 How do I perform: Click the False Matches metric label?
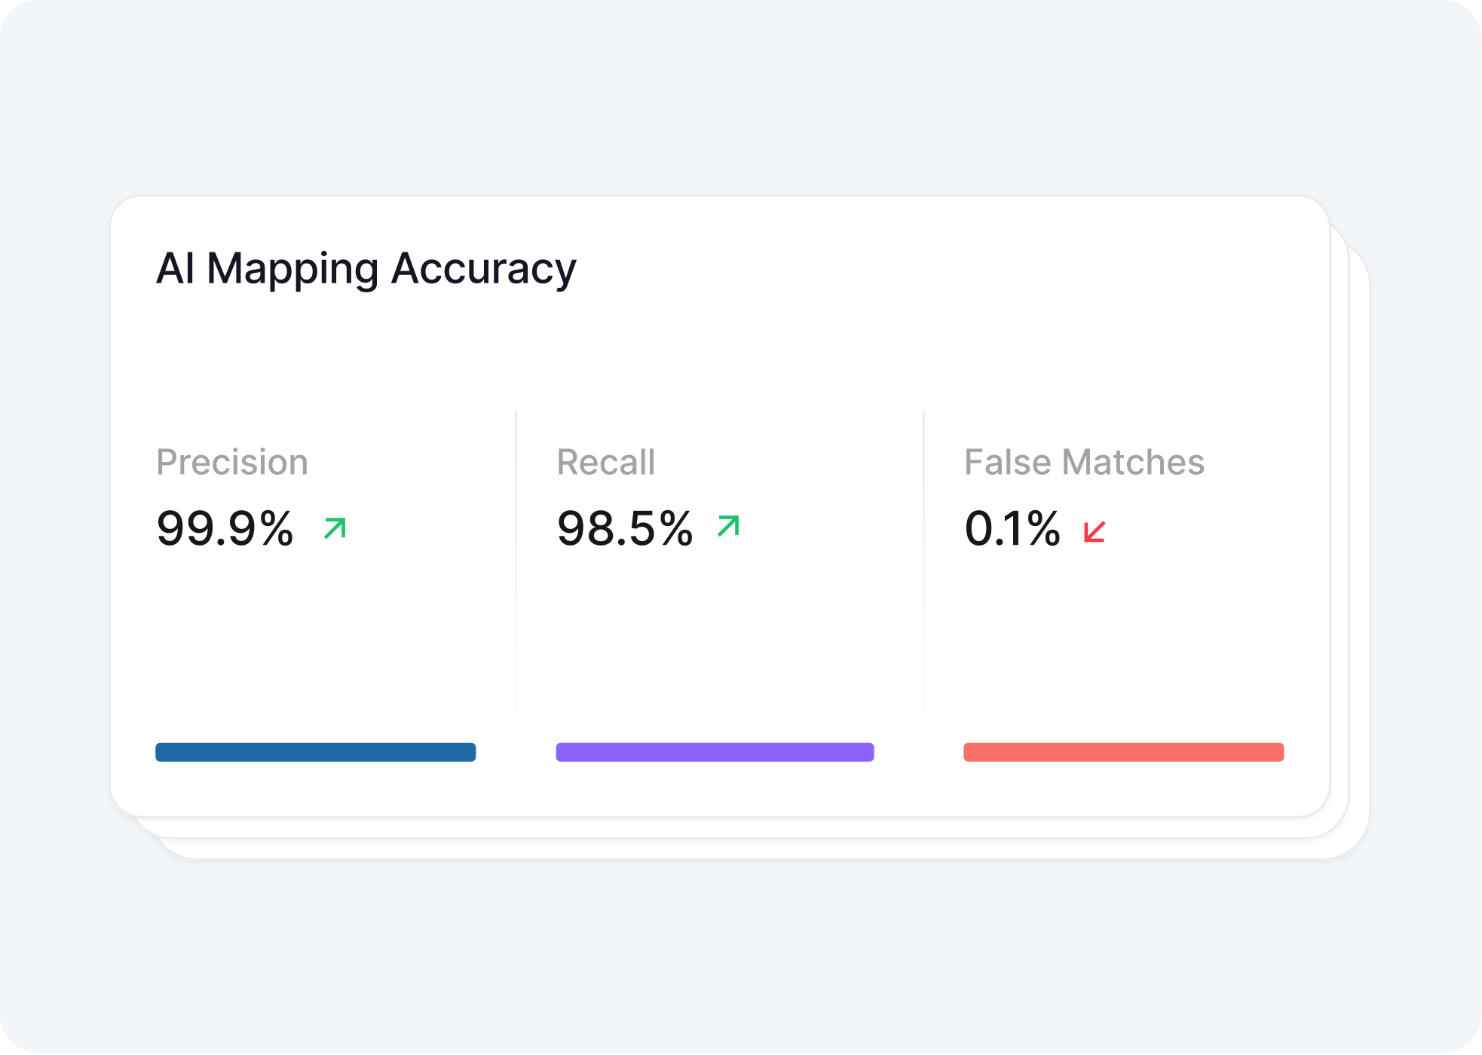1084,462
